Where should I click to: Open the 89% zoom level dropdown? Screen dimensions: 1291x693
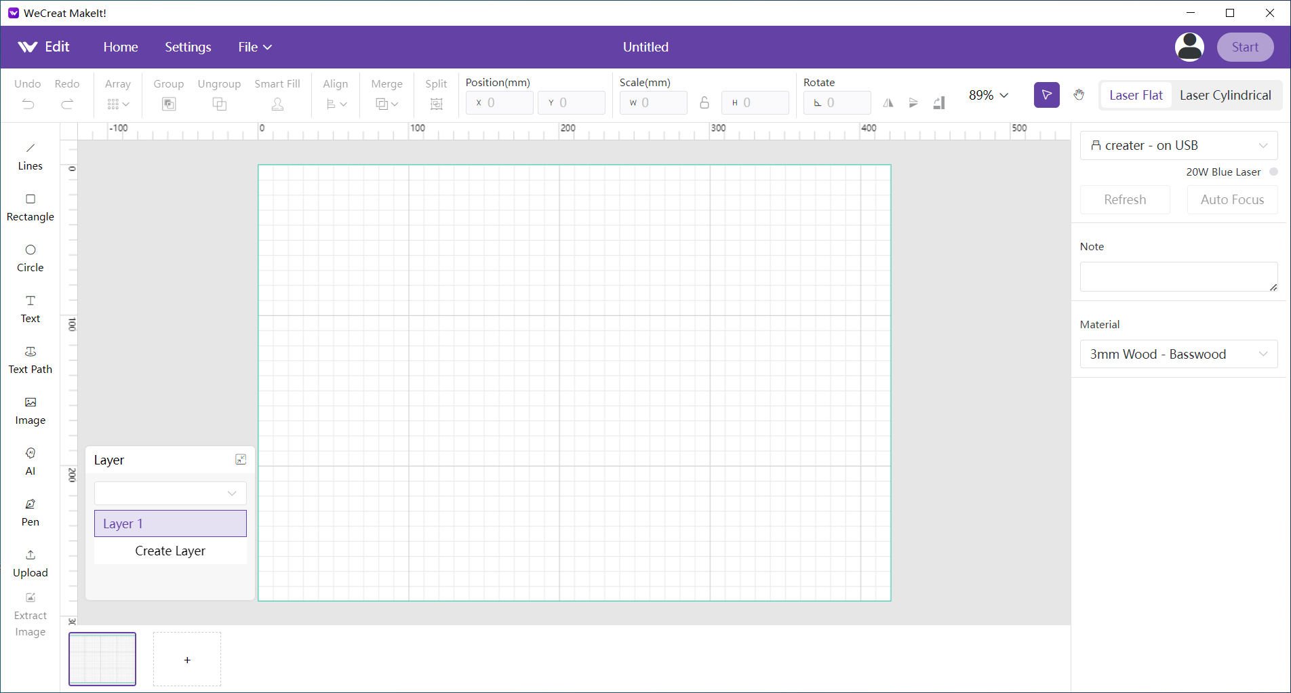(x=988, y=95)
